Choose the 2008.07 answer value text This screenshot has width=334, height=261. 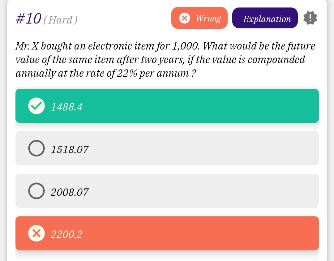click(x=70, y=192)
